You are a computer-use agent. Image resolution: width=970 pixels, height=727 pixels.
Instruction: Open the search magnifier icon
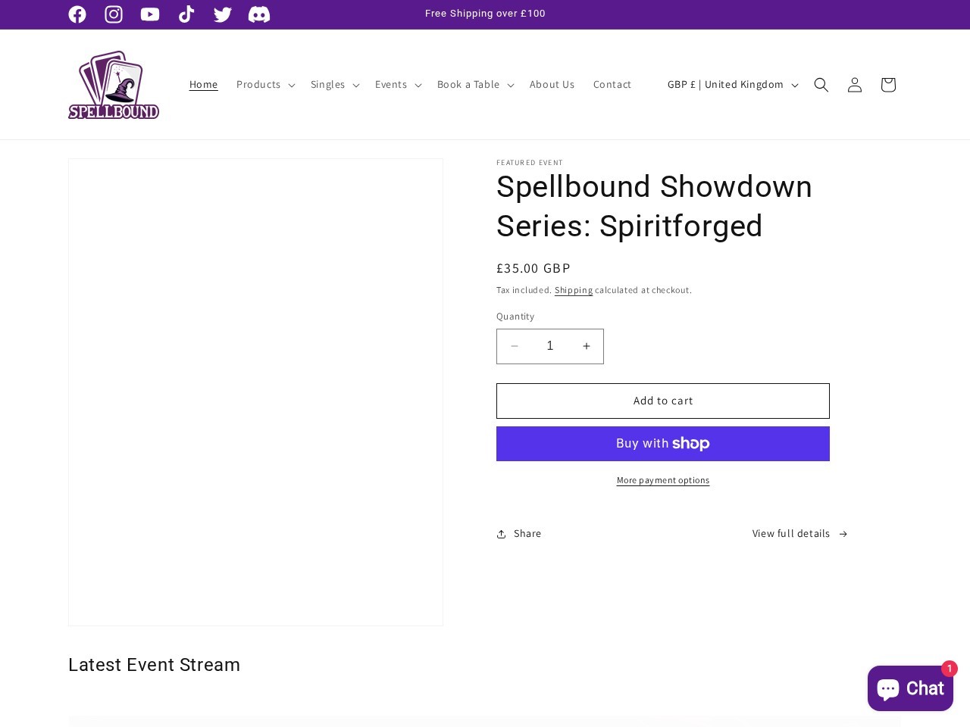pyautogui.click(x=821, y=85)
